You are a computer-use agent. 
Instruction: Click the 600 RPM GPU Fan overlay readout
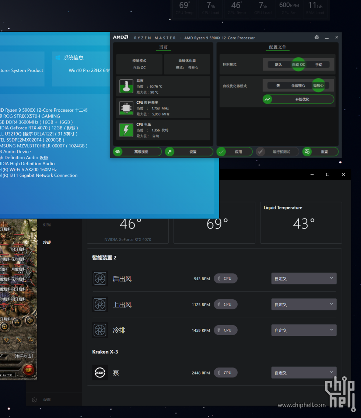[x=289, y=8]
